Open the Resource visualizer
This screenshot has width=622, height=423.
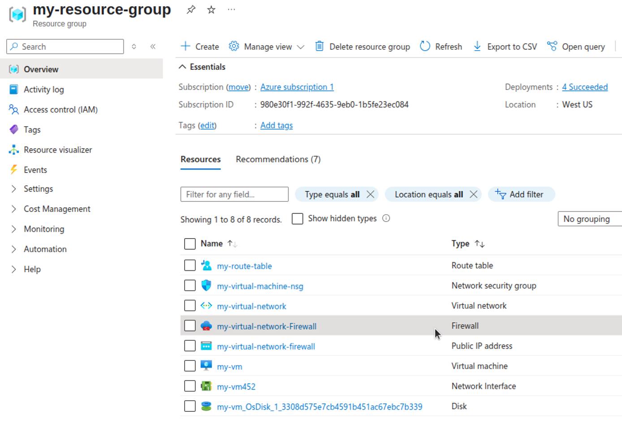(57, 150)
